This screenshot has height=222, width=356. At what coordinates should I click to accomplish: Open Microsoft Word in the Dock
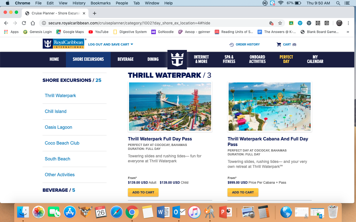click(x=163, y=212)
